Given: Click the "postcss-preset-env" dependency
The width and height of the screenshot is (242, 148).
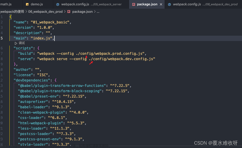Looking at the screenshot, I should 39,139.
